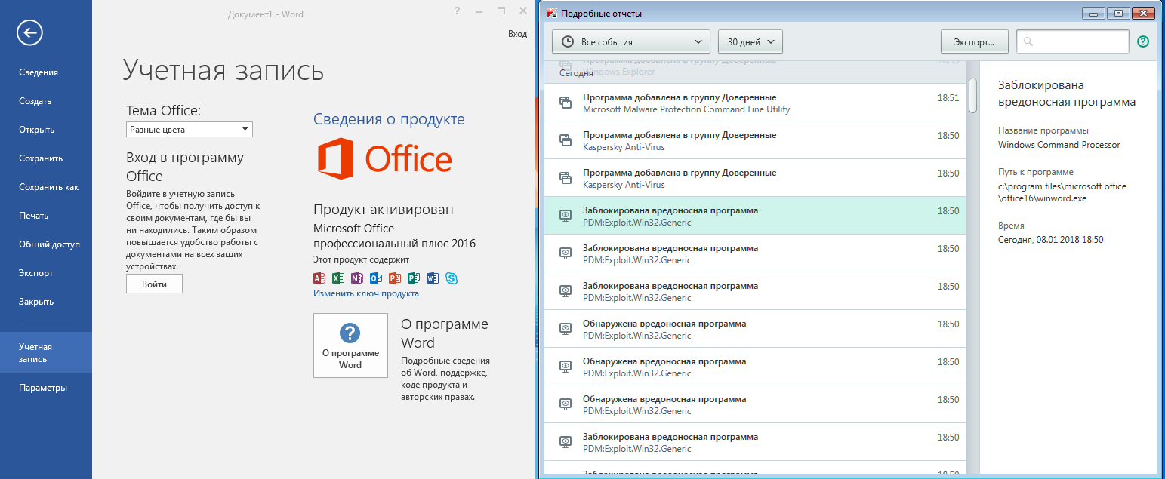Click the Экспорт... button in reports
1165x479 pixels.
tap(975, 41)
